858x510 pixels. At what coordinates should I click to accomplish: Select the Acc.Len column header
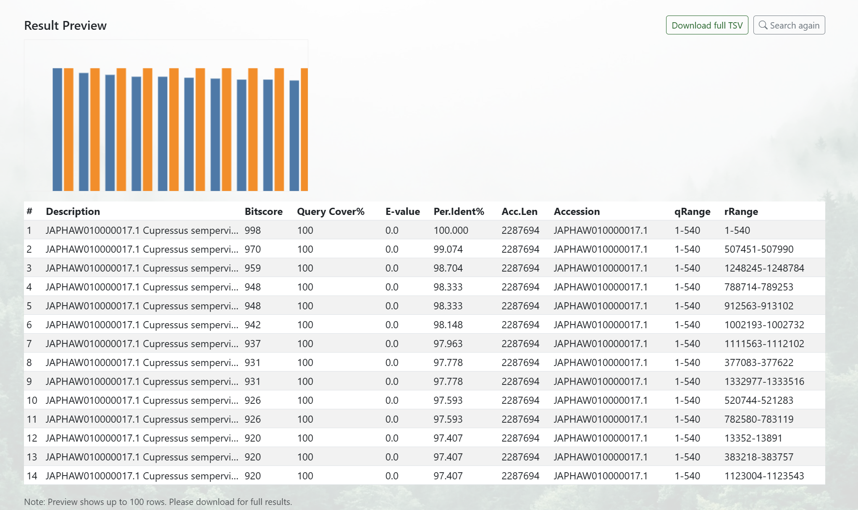click(x=520, y=212)
